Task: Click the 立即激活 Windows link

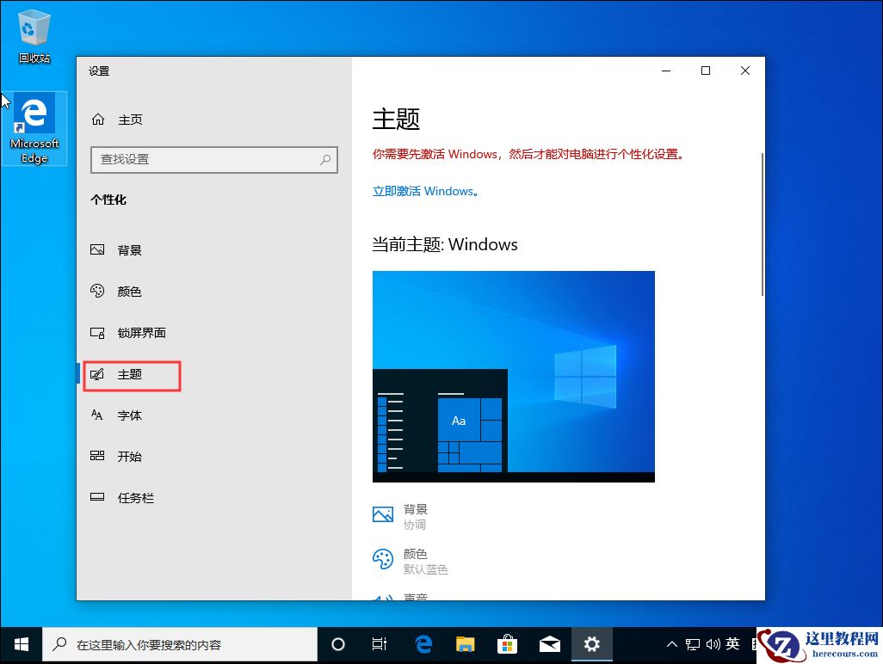Action: [x=424, y=191]
